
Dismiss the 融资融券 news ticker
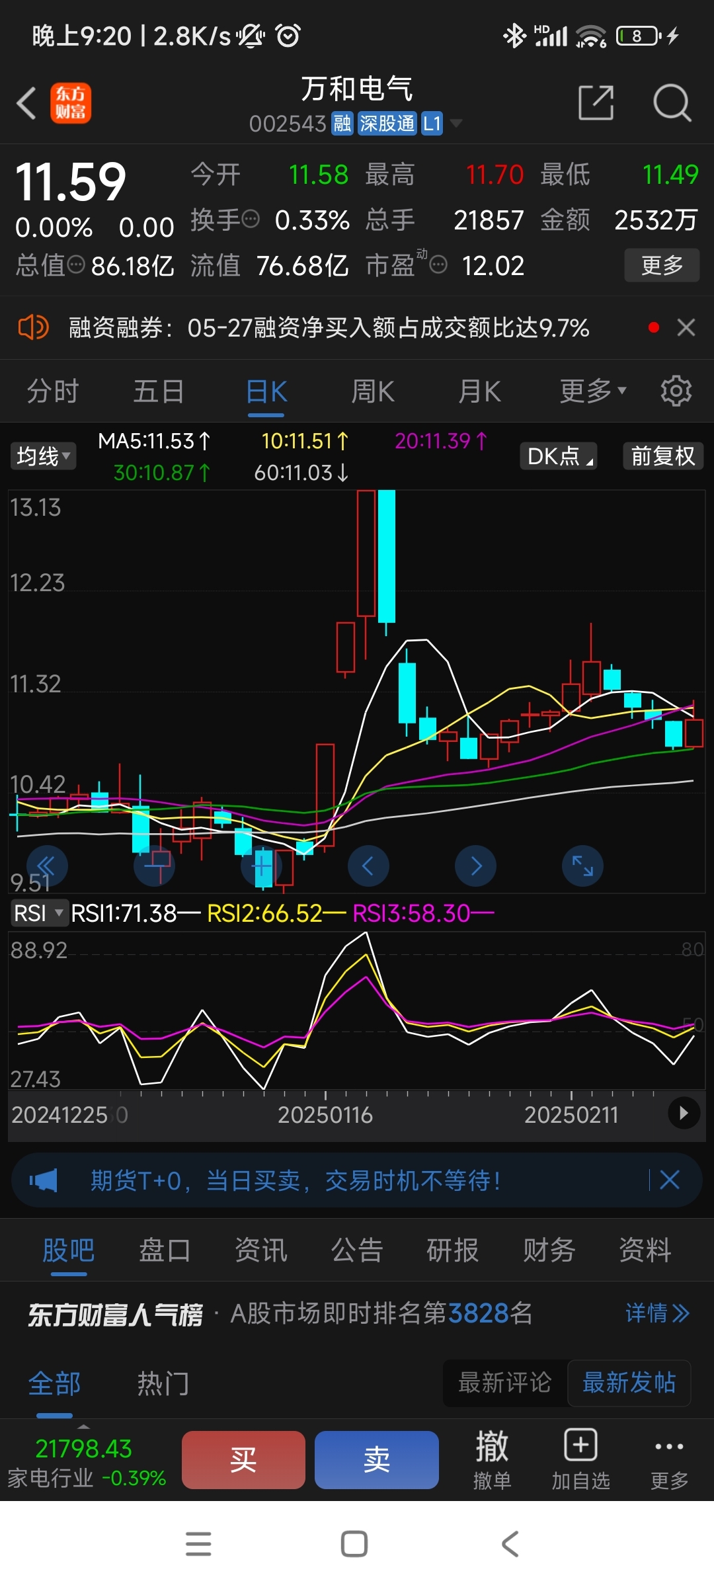tap(686, 327)
